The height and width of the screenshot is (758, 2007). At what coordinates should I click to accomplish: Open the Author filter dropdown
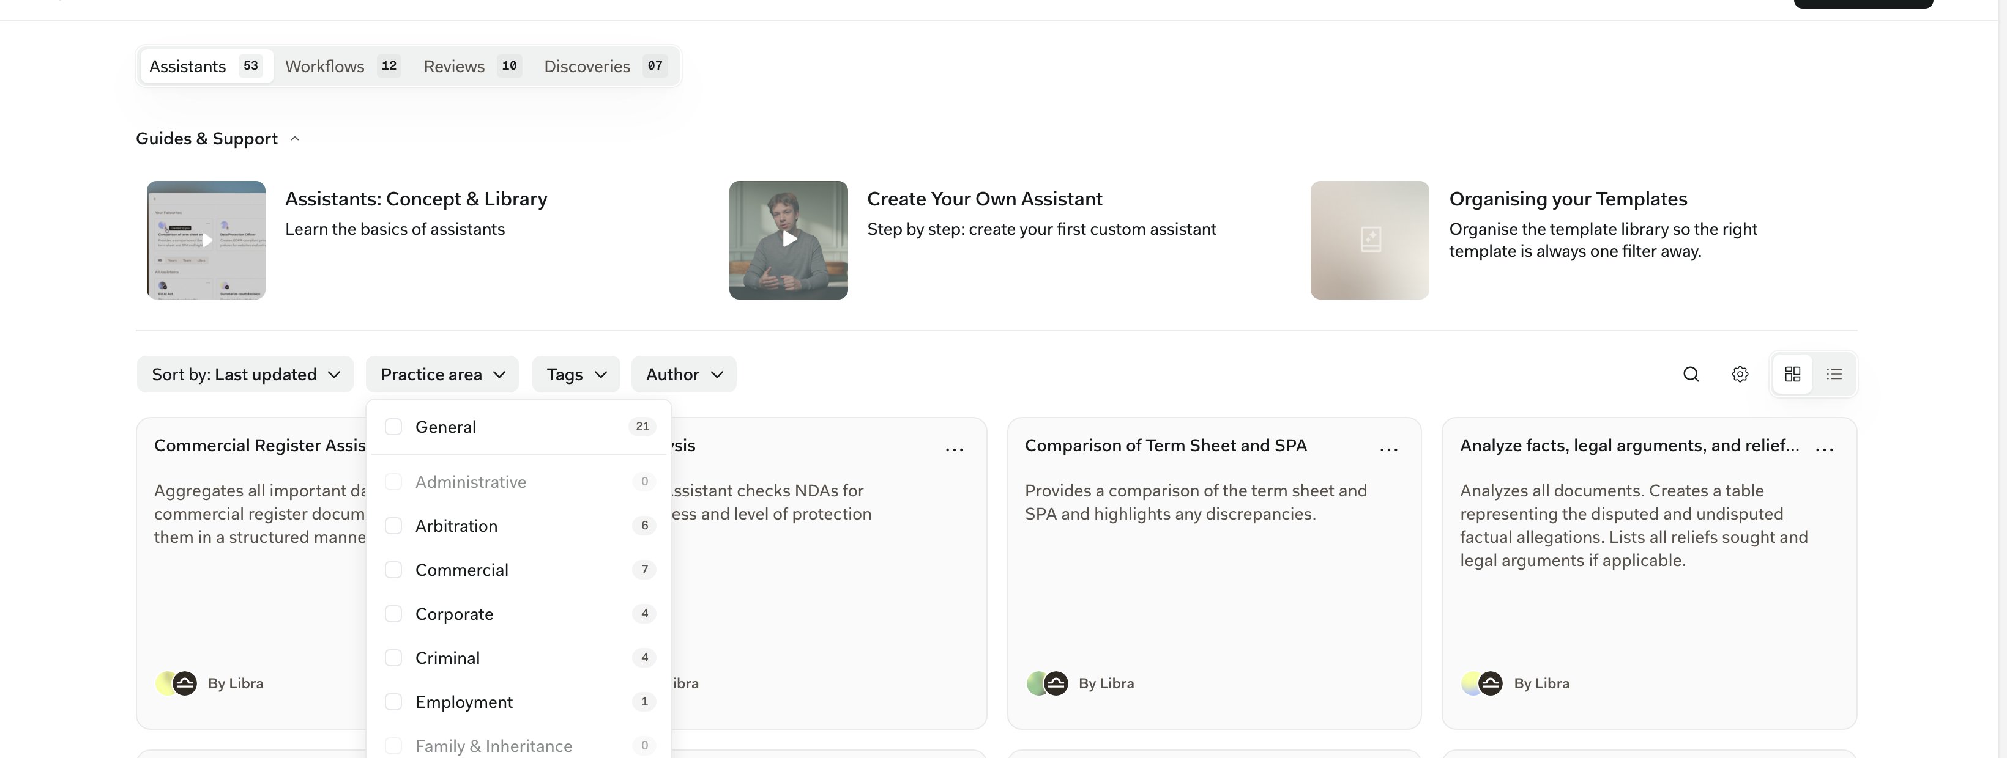click(684, 374)
